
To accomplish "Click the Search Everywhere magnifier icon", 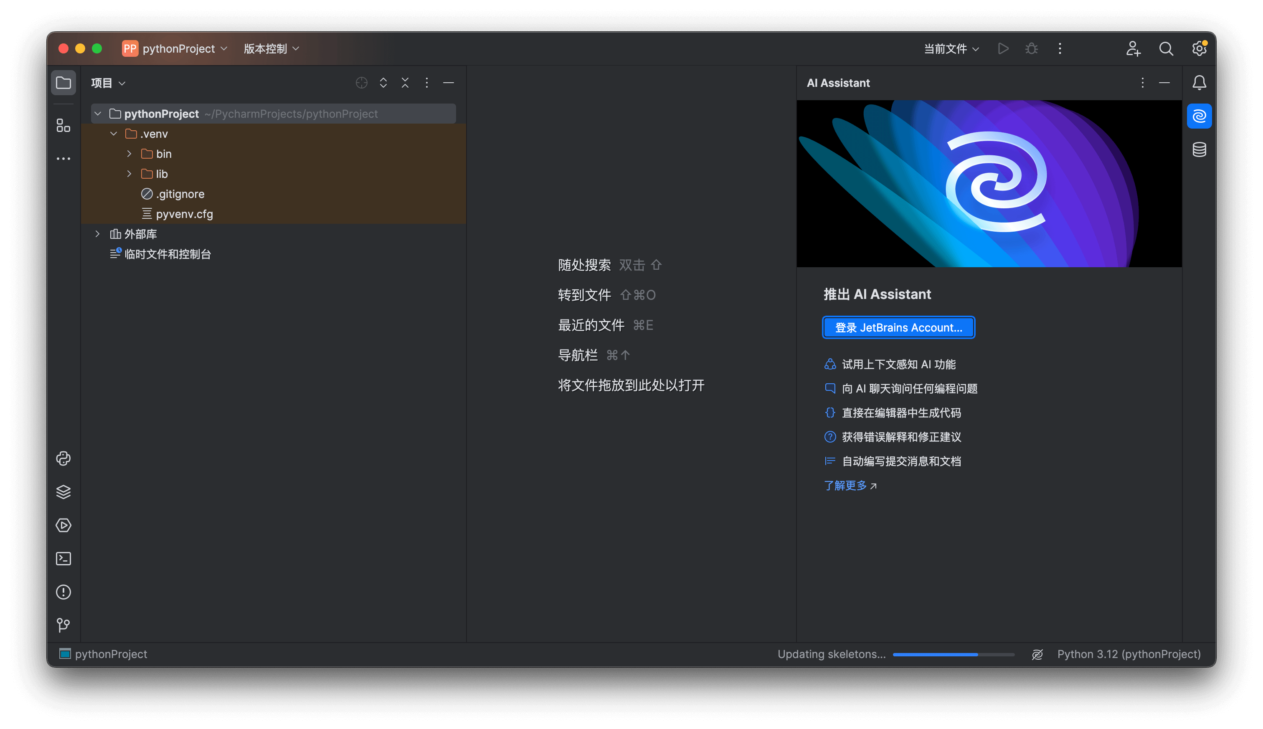I will click(1166, 48).
